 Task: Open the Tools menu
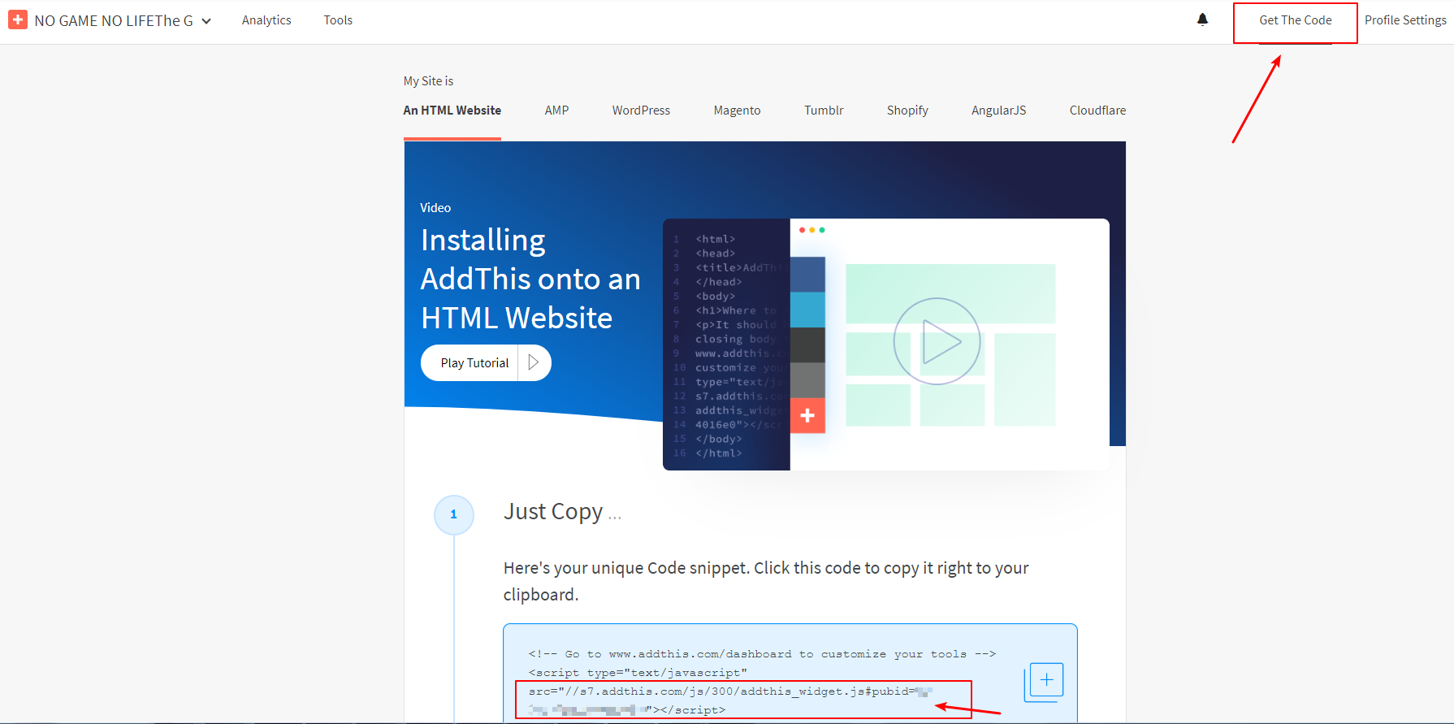coord(338,20)
